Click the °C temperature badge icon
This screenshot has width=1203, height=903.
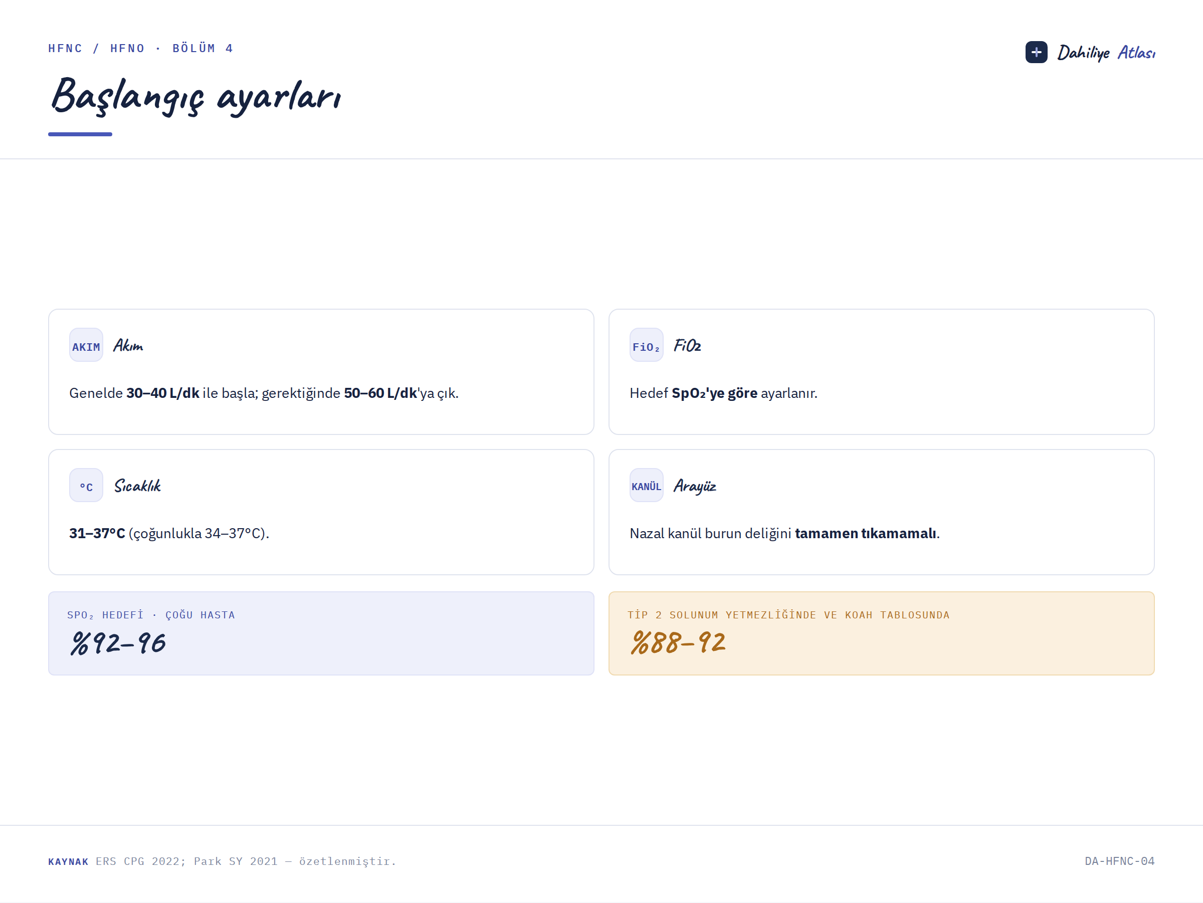[86, 485]
